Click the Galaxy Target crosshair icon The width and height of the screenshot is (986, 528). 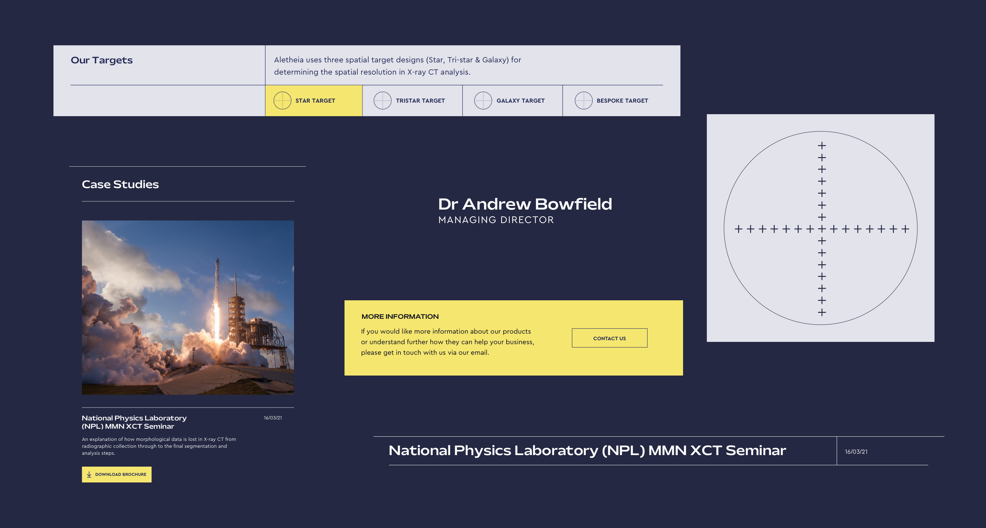(483, 100)
